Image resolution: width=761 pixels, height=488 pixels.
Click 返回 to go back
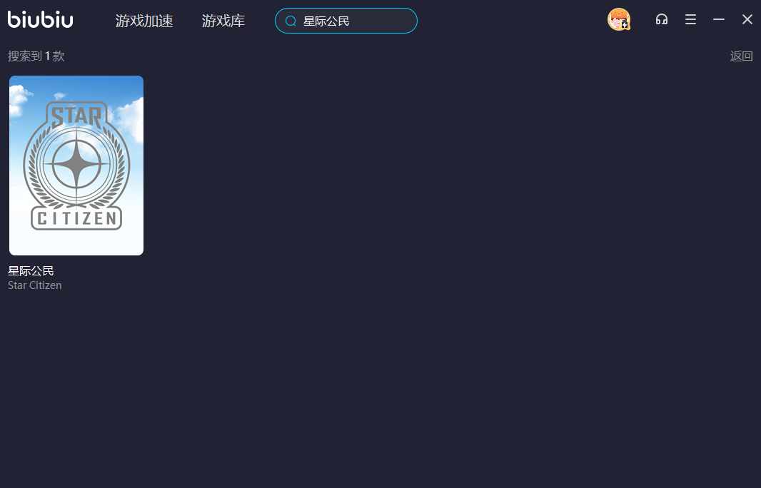[742, 56]
